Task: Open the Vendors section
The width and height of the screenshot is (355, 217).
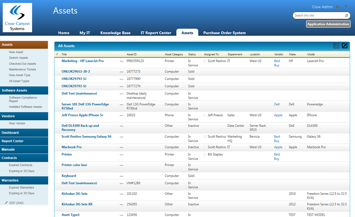Action: coord(24,116)
